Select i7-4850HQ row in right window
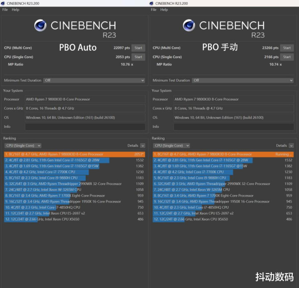299x288 pixels. [x=223, y=207]
